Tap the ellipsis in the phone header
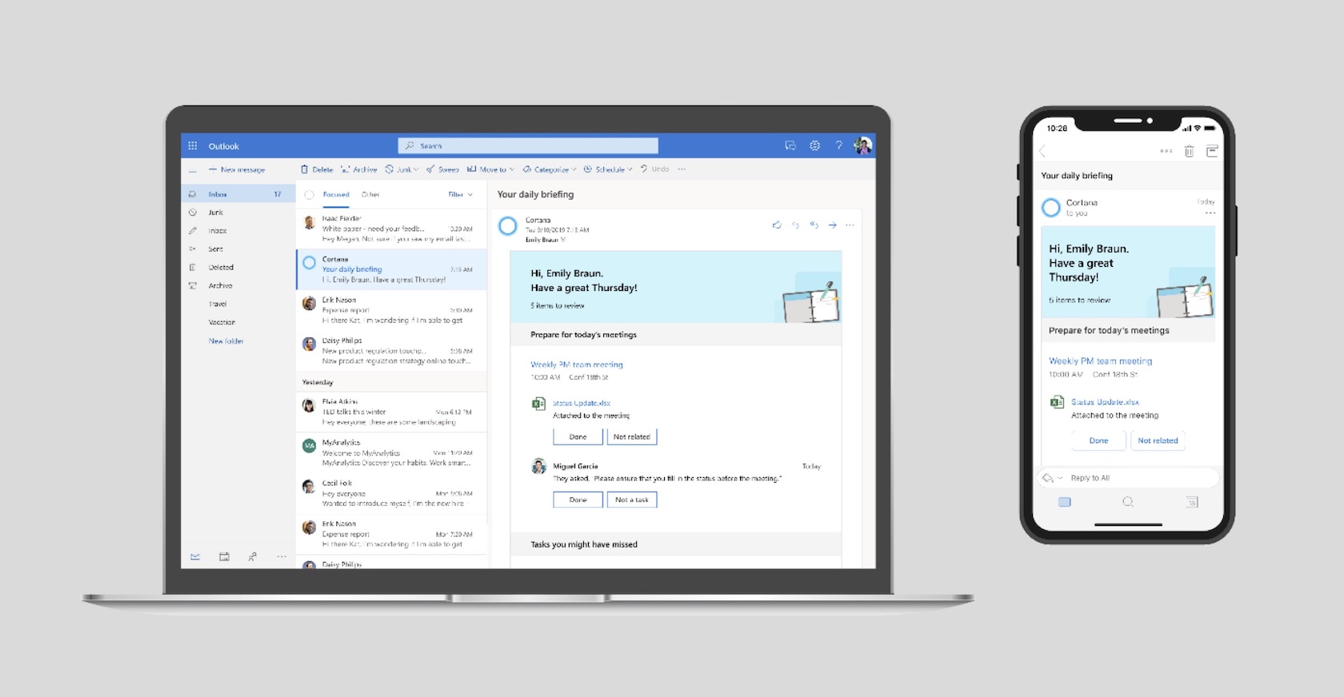 1166,151
